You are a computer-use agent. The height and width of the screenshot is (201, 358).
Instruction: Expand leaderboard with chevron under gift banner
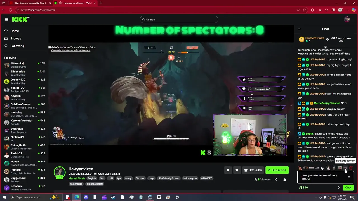[326, 47]
